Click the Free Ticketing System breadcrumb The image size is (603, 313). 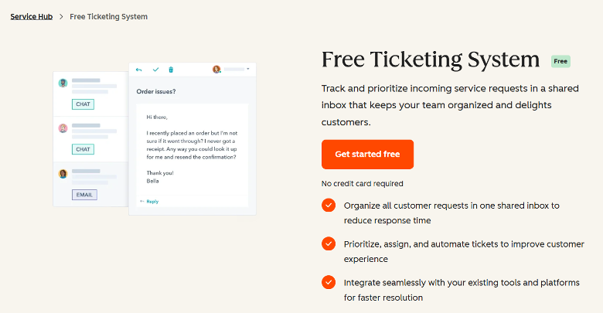(108, 16)
